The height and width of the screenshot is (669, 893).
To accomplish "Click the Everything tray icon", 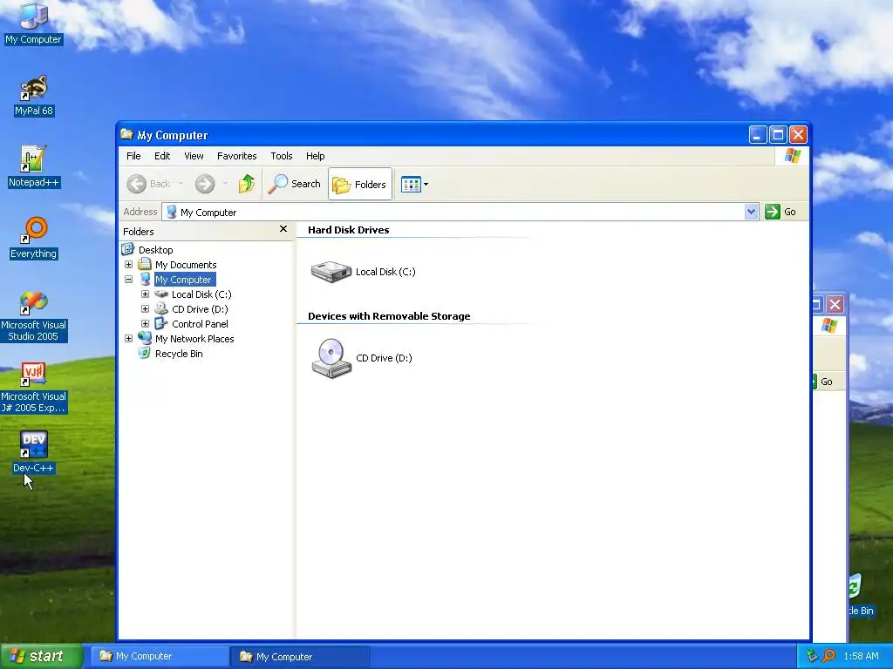I will click(828, 656).
